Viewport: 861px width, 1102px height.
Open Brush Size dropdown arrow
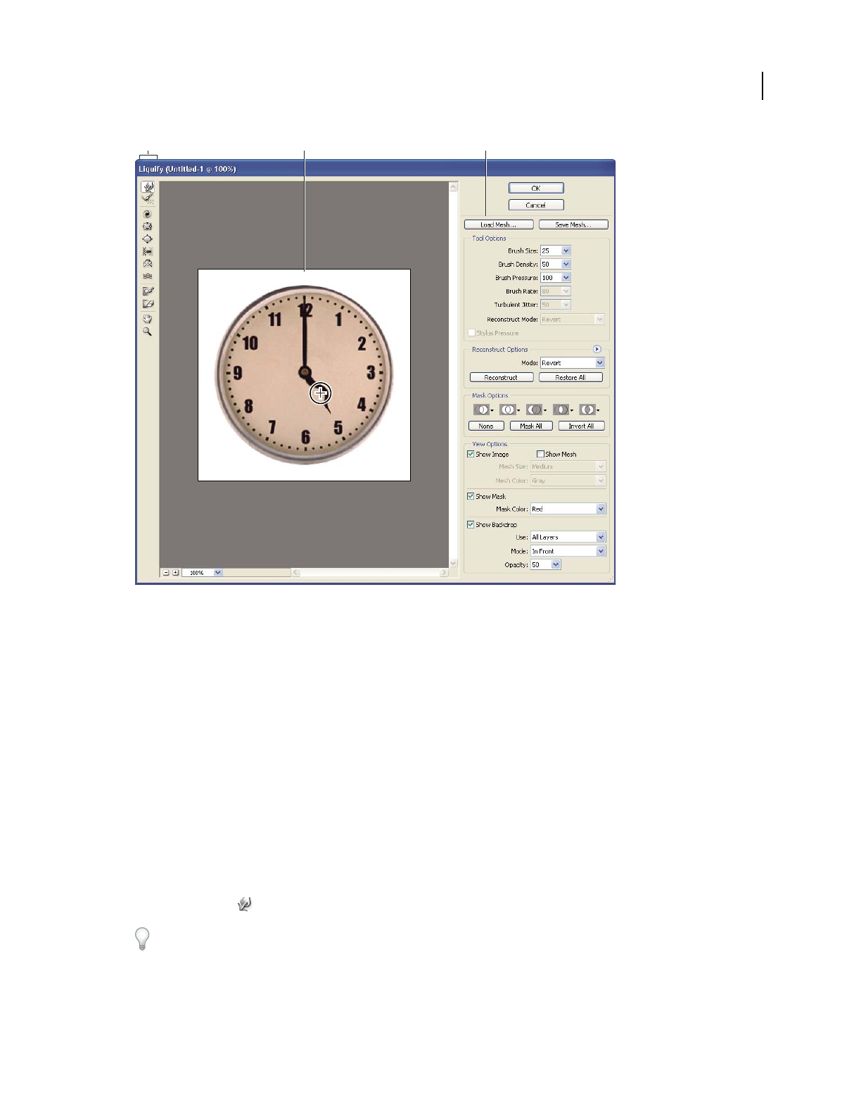tap(566, 251)
